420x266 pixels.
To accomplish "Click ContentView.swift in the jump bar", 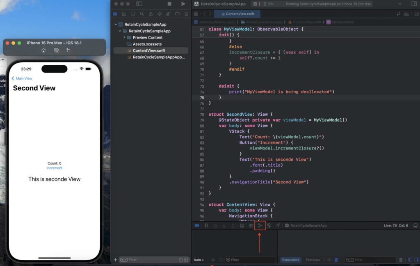I will point(305,22).
